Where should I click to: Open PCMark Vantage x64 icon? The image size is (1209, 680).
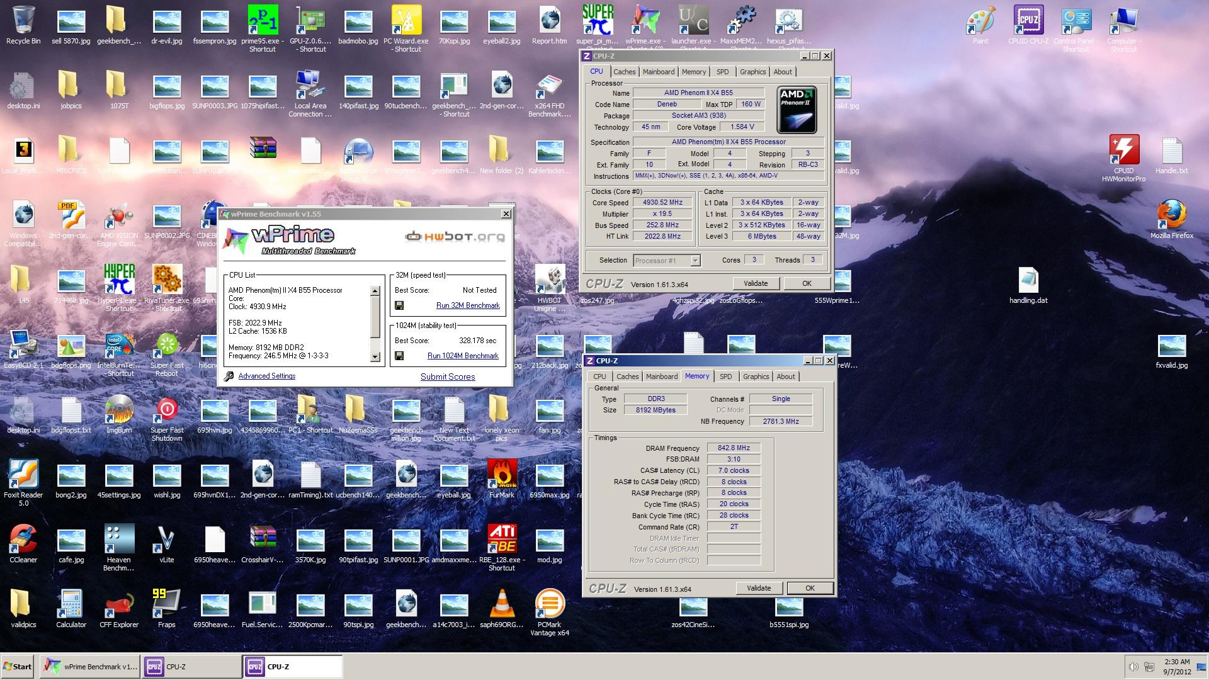[x=550, y=613]
